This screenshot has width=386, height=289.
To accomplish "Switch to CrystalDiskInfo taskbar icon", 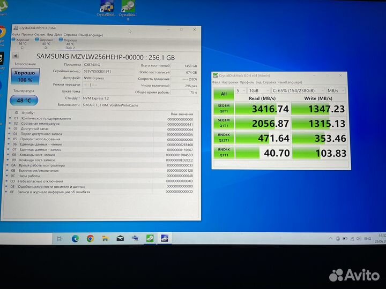I will [x=165, y=238].
